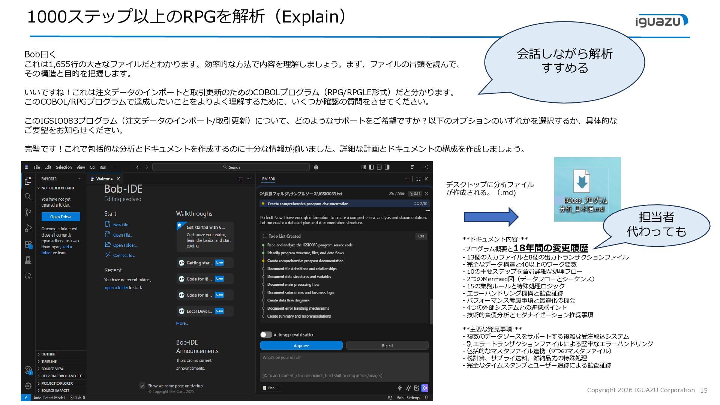Open the File menu
The height and width of the screenshot is (405, 720).
point(37,167)
